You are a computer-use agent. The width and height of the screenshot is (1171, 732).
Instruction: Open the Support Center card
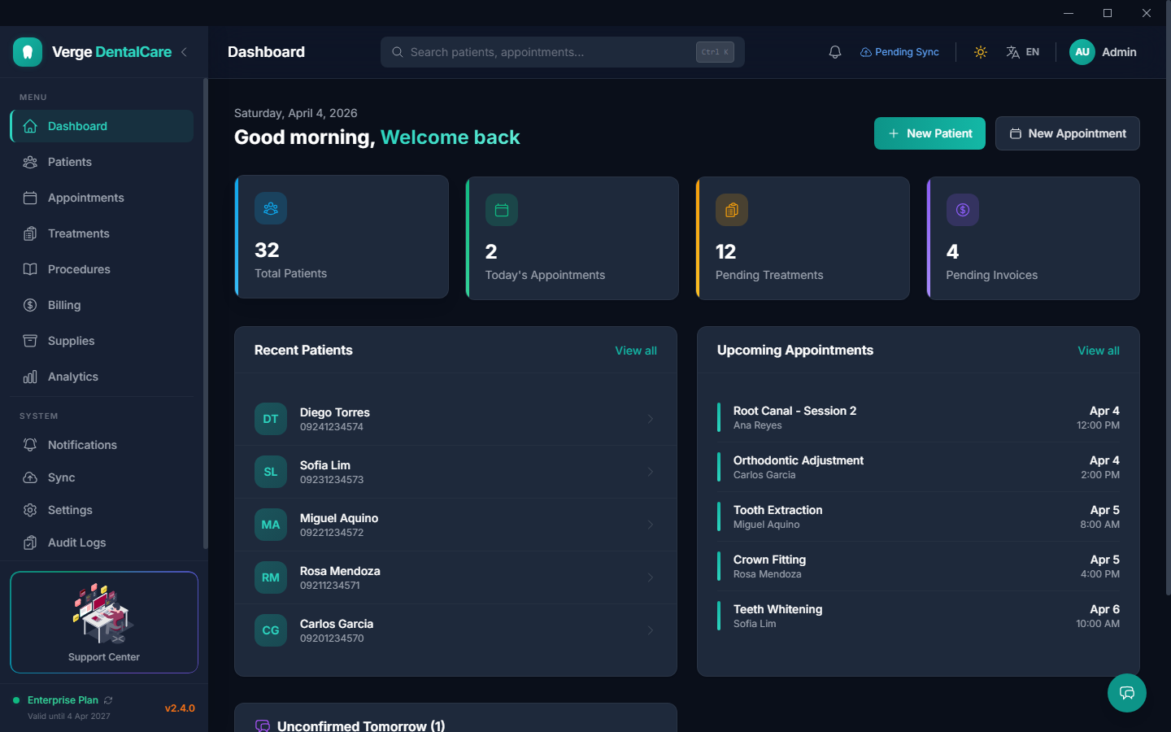point(104,622)
